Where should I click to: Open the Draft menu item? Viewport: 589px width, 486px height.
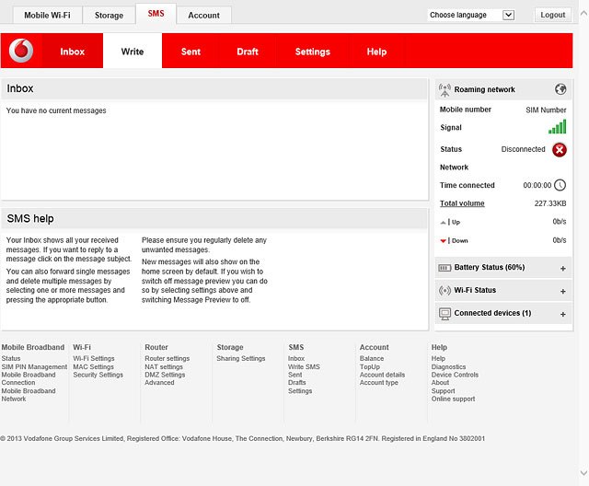248,52
